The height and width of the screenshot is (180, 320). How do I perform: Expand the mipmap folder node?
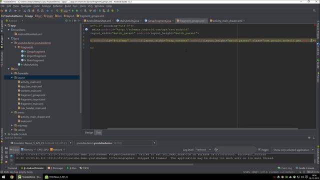click(x=12, y=125)
